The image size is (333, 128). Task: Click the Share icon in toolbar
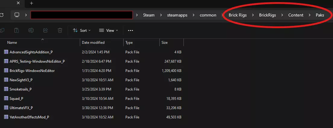pos(46,30)
